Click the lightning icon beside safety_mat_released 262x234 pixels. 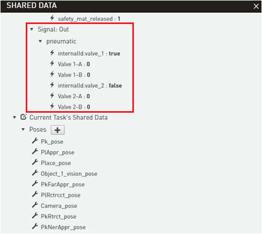[52, 18]
